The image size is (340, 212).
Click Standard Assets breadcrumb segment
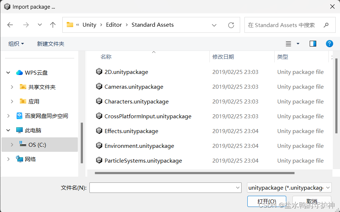coord(153,25)
